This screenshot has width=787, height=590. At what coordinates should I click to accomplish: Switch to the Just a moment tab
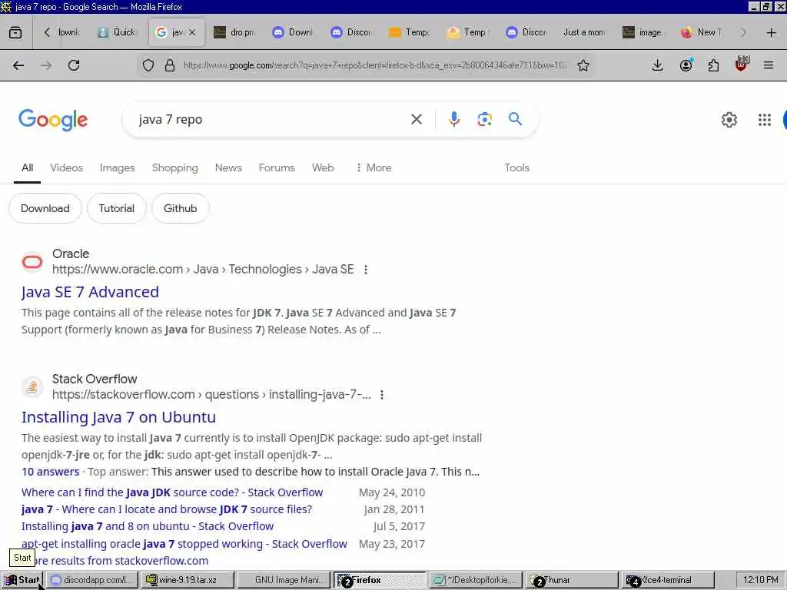pos(584,32)
